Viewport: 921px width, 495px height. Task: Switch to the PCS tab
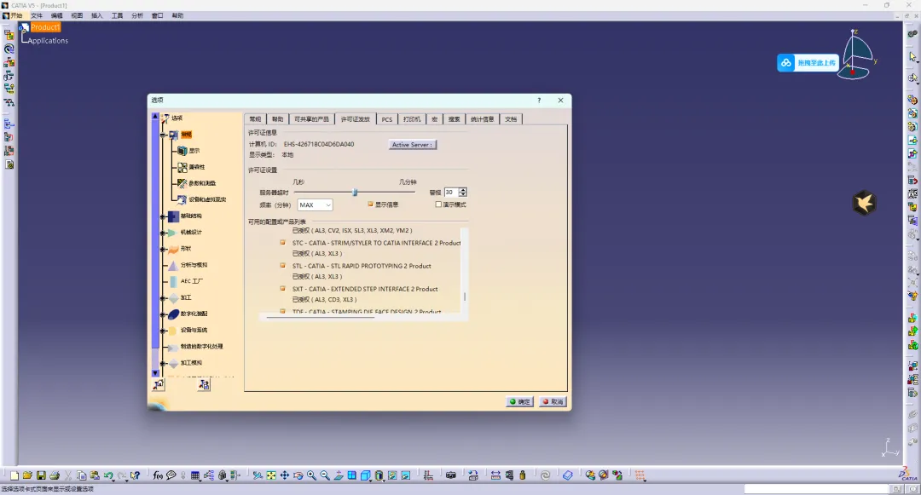[x=386, y=119]
